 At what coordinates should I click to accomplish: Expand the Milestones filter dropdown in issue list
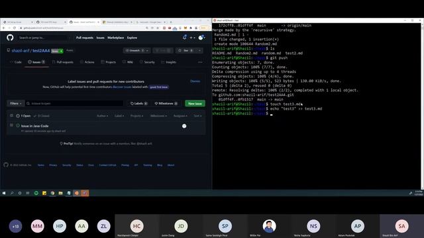(158, 116)
